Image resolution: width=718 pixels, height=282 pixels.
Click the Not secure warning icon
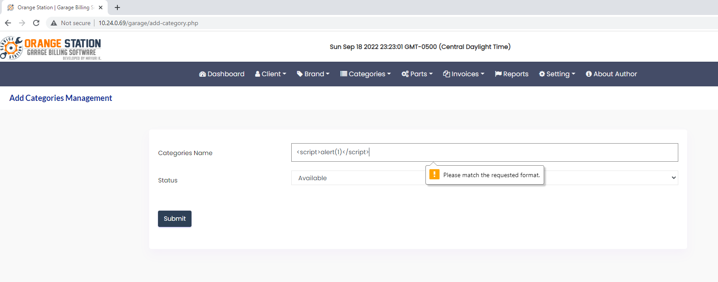pyautogui.click(x=54, y=23)
